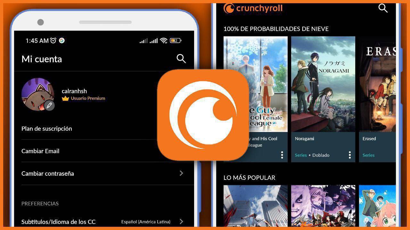This screenshot has height=230, width=410.
Task: Tap the Google icon in the status bar
Action: pos(62,41)
